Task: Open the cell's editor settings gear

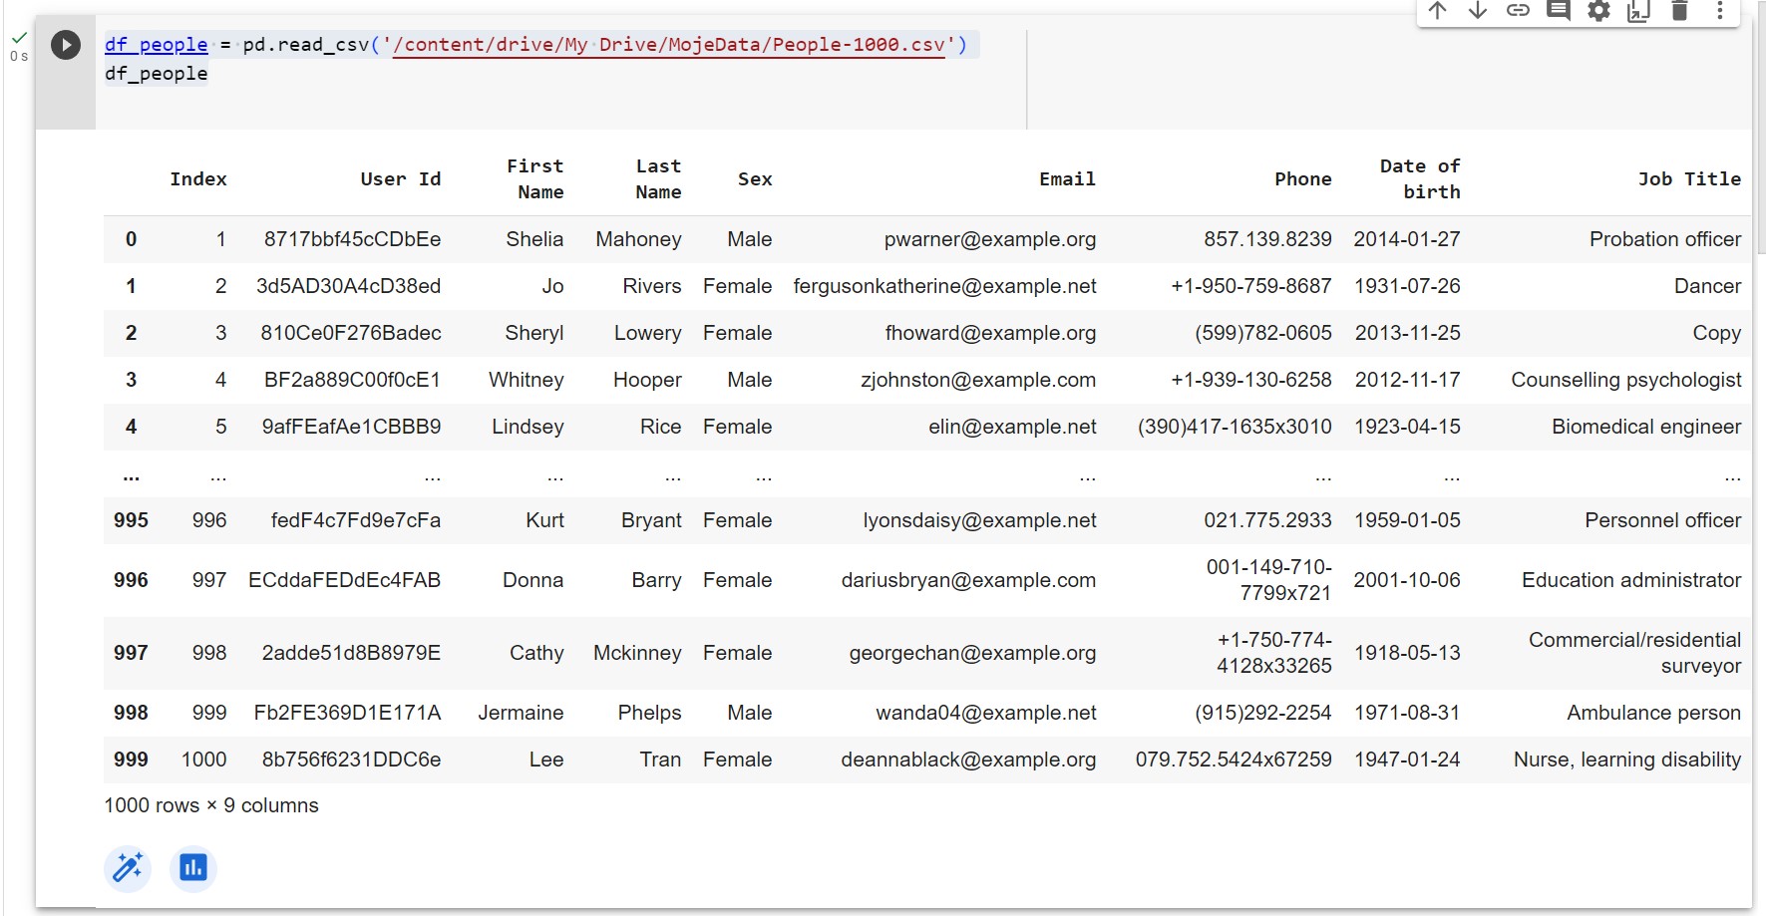Action: tap(1599, 11)
